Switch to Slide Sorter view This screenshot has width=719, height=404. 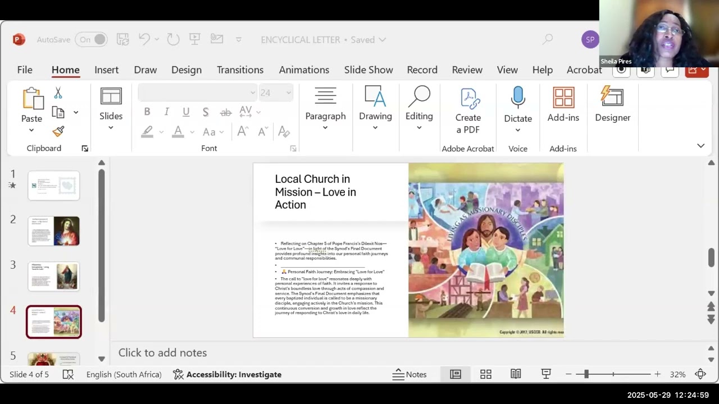coord(486,374)
